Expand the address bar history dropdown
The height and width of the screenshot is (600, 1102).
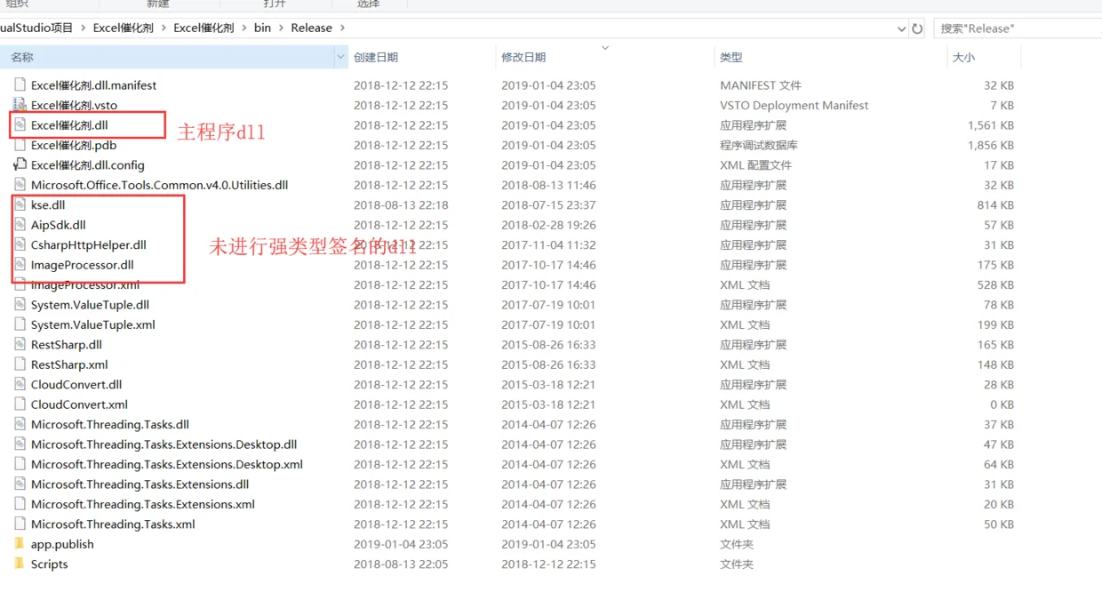click(902, 28)
